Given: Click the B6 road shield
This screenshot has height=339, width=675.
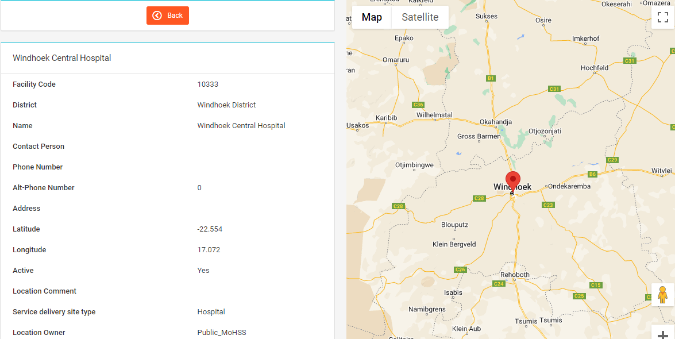Looking at the screenshot, I should click(592, 174).
